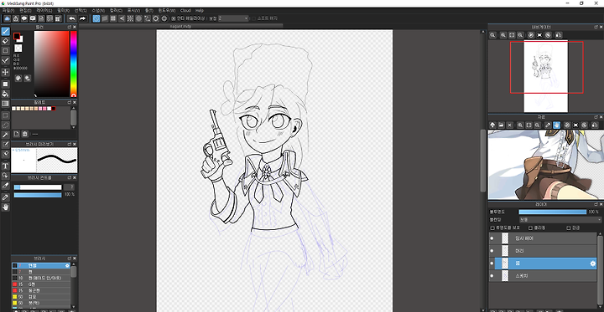Enable the grid (cross) snap guide icon
The height and width of the screenshot is (312, 604).
[113, 18]
